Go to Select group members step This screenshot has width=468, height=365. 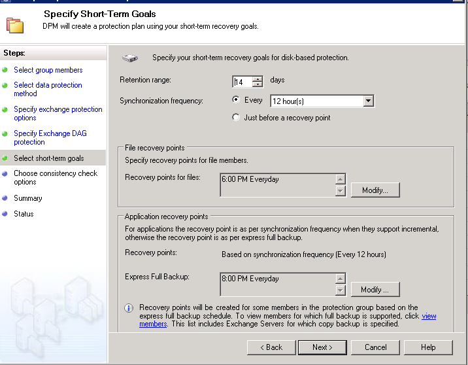pos(48,70)
